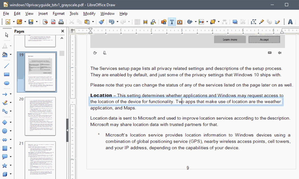Toggle Edit Points mode
Viewport: 299px width, 179px height.
(254, 22)
